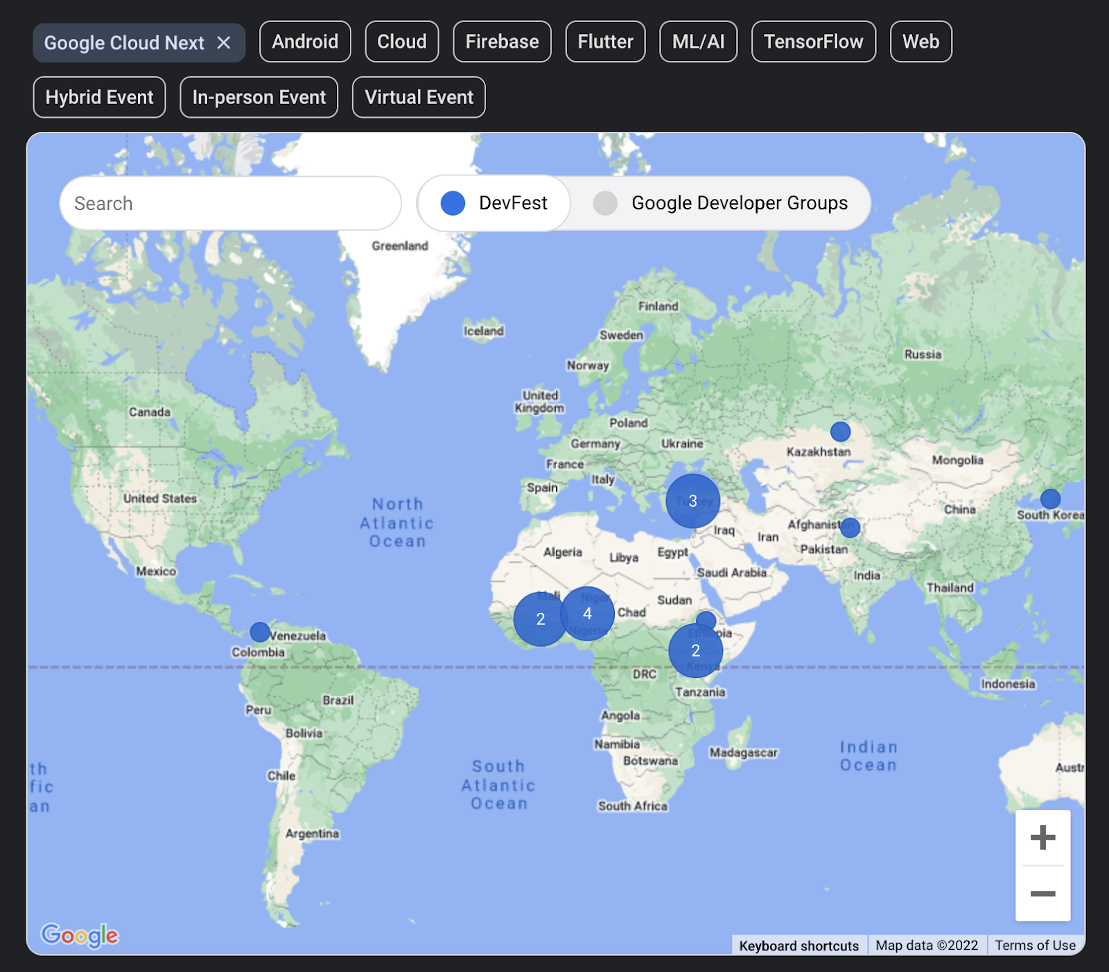Viewport: 1109px width, 972px height.
Task: Select the Web filter chip
Action: (921, 42)
